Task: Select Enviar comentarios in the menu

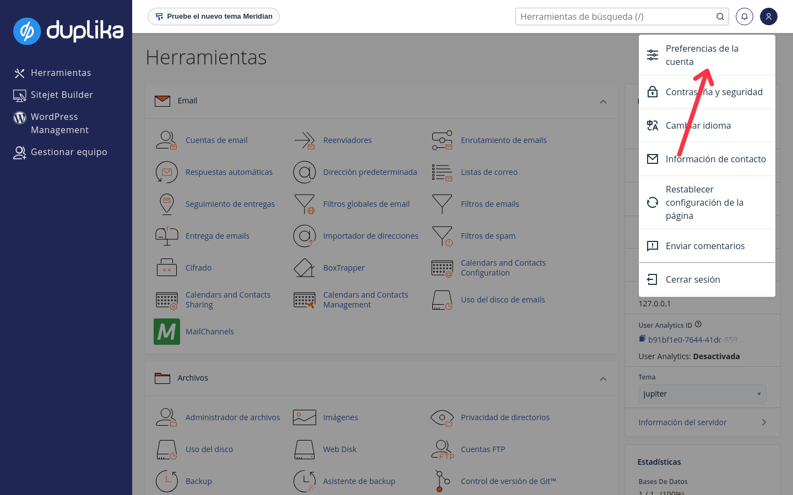Action: point(707,246)
